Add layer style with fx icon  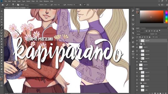[x=152, y=93]
